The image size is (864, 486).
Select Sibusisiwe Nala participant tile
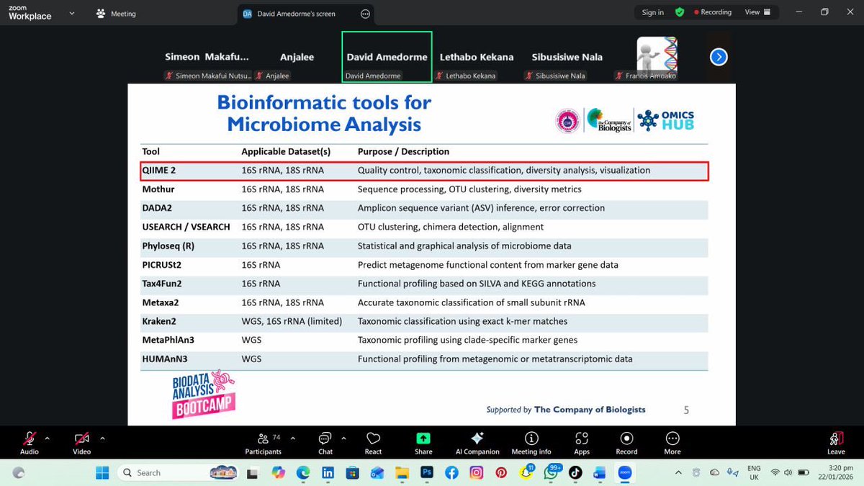(x=567, y=57)
